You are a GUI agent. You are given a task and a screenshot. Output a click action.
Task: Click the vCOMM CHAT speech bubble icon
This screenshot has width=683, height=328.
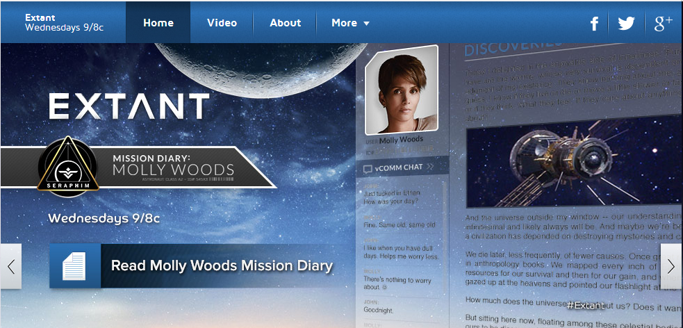click(367, 167)
